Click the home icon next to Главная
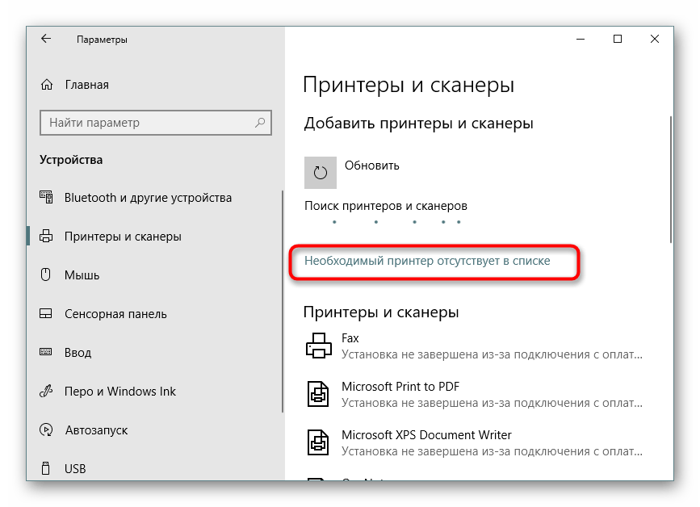The width and height of the screenshot is (700, 507). coord(44,84)
